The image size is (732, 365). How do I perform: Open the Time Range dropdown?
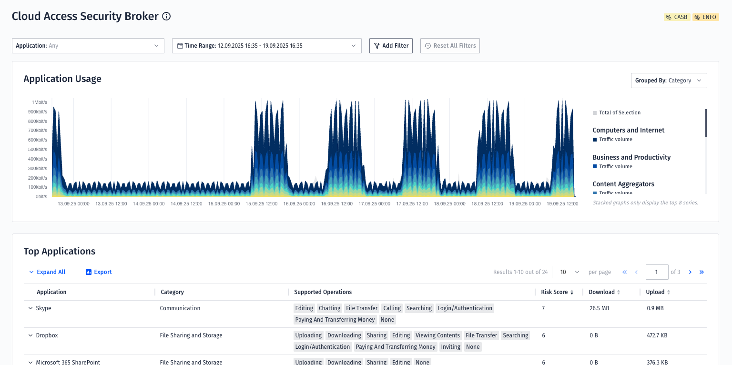pyautogui.click(x=266, y=46)
